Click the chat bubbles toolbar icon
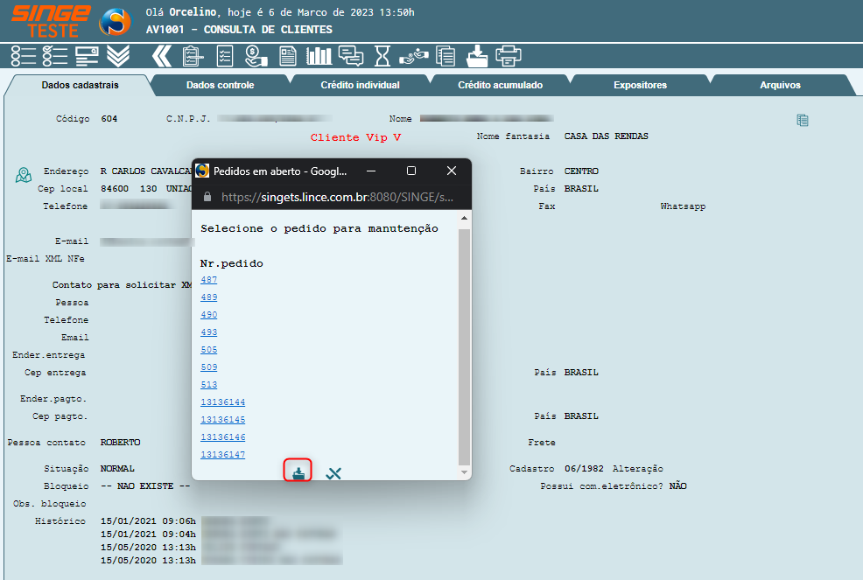The width and height of the screenshot is (863, 580). point(351,56)
